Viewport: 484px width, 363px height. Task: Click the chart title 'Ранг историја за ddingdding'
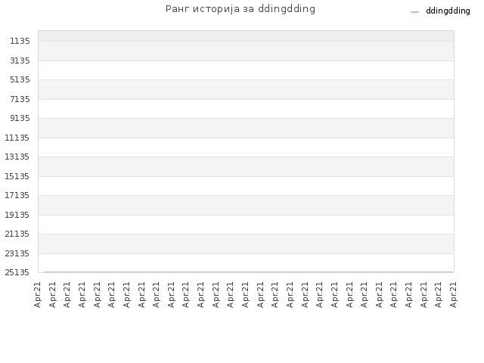(x=240, y=9)
